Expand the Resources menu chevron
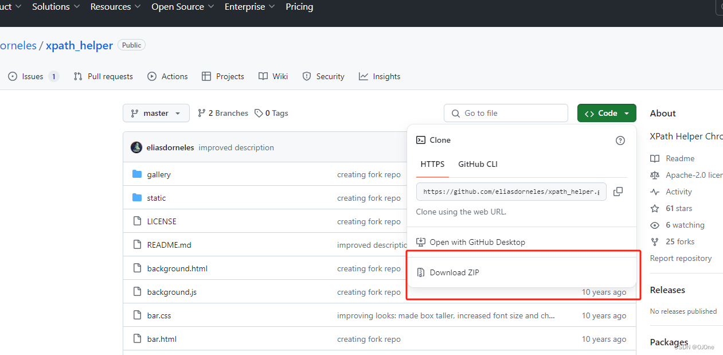This screenshot has width=723, height=355. pyautogui.click(x=137, y=7)
